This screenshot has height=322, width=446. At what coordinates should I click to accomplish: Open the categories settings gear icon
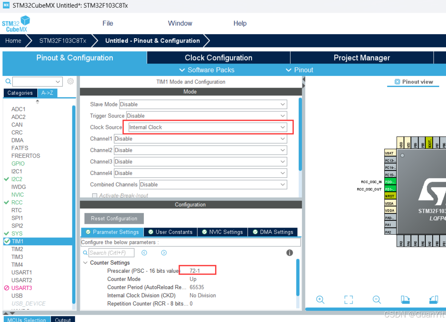70,82
